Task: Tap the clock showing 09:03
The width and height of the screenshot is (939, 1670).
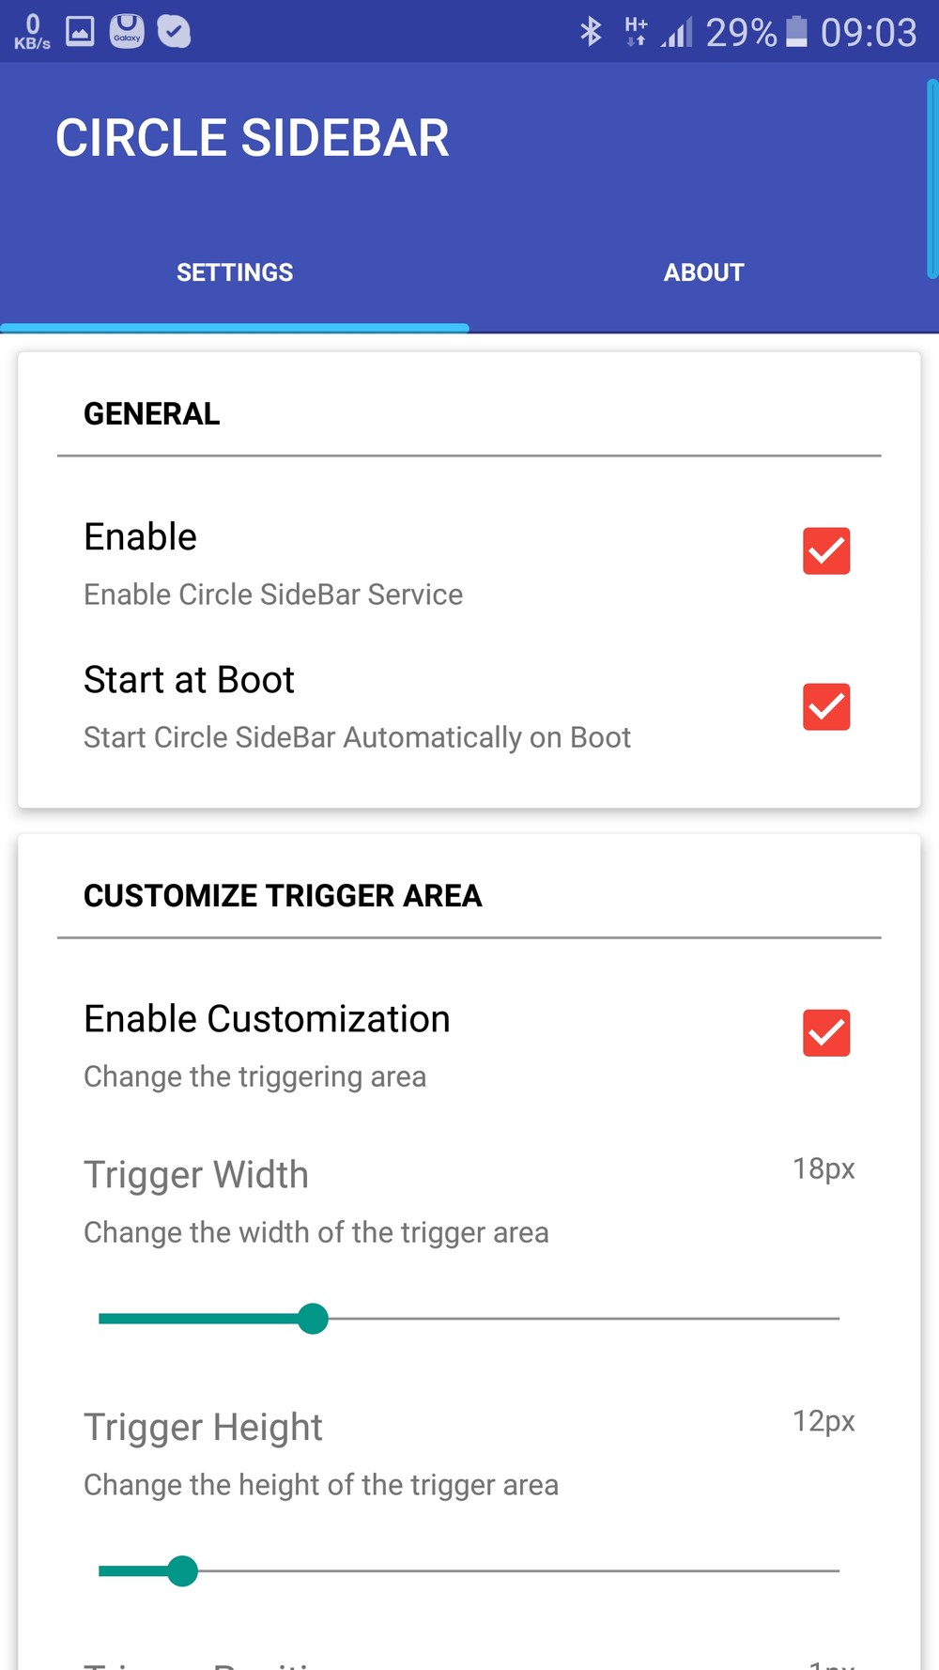Action: coord(869,33)
